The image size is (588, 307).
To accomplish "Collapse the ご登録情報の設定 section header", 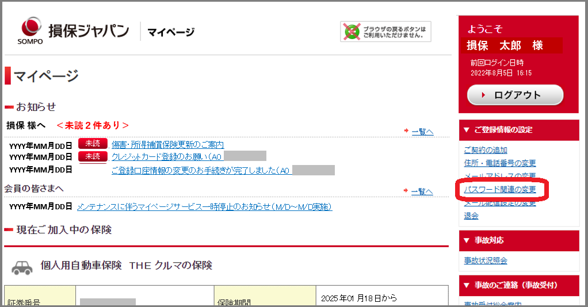I will (x=519, y=130).
